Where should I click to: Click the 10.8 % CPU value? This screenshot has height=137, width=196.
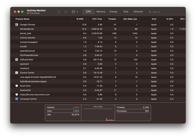tap(84, 25)
